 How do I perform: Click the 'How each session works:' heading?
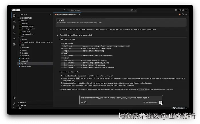pyautogui.click(x=69, y=72)
